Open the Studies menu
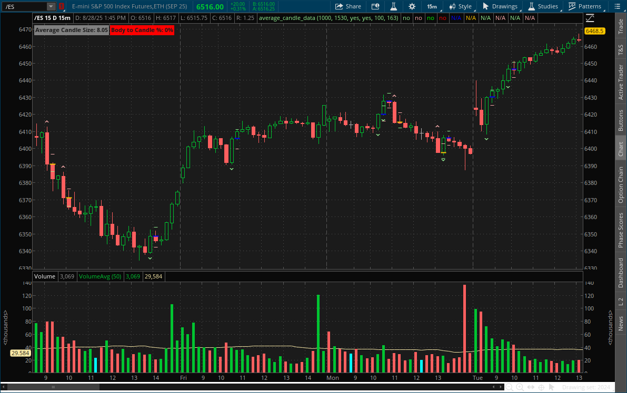 pos(543,6)
